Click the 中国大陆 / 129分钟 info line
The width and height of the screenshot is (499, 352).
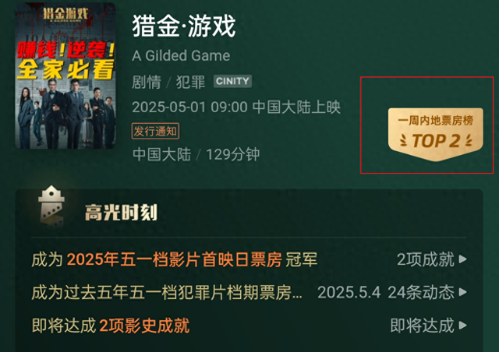(196, 154)
